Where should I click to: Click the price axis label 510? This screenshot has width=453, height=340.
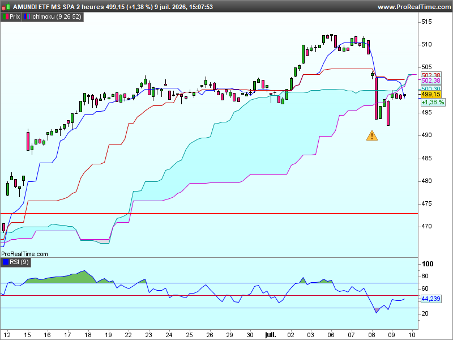click(427, 45)
